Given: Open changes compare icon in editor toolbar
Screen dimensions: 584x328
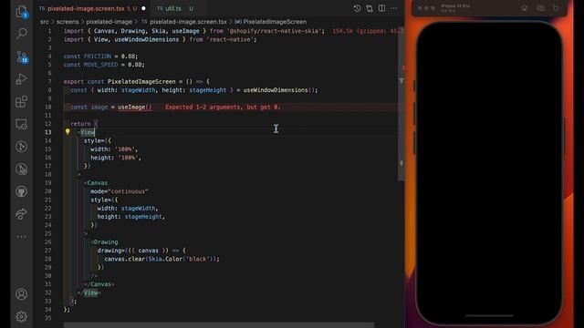Looking at the screenshot, I should (x=370, y=8).
